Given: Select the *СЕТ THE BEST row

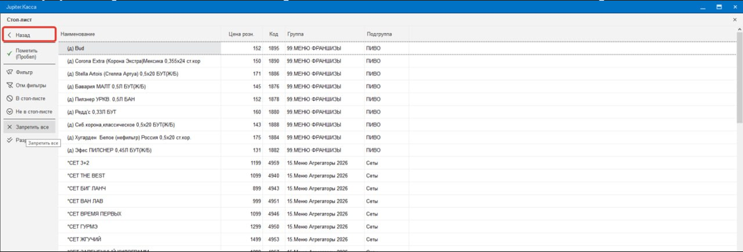Looking at the screenshot, I should (397, 176).
